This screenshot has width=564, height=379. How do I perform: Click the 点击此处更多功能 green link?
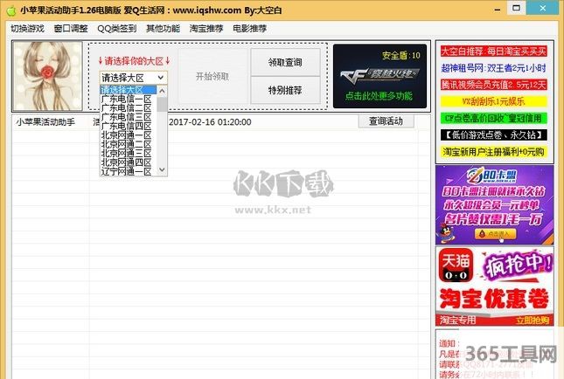click(379, 96)
